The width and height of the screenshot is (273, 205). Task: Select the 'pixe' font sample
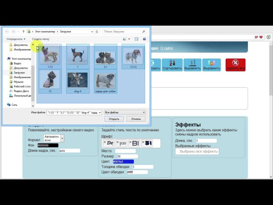click(x=121, y=143)
